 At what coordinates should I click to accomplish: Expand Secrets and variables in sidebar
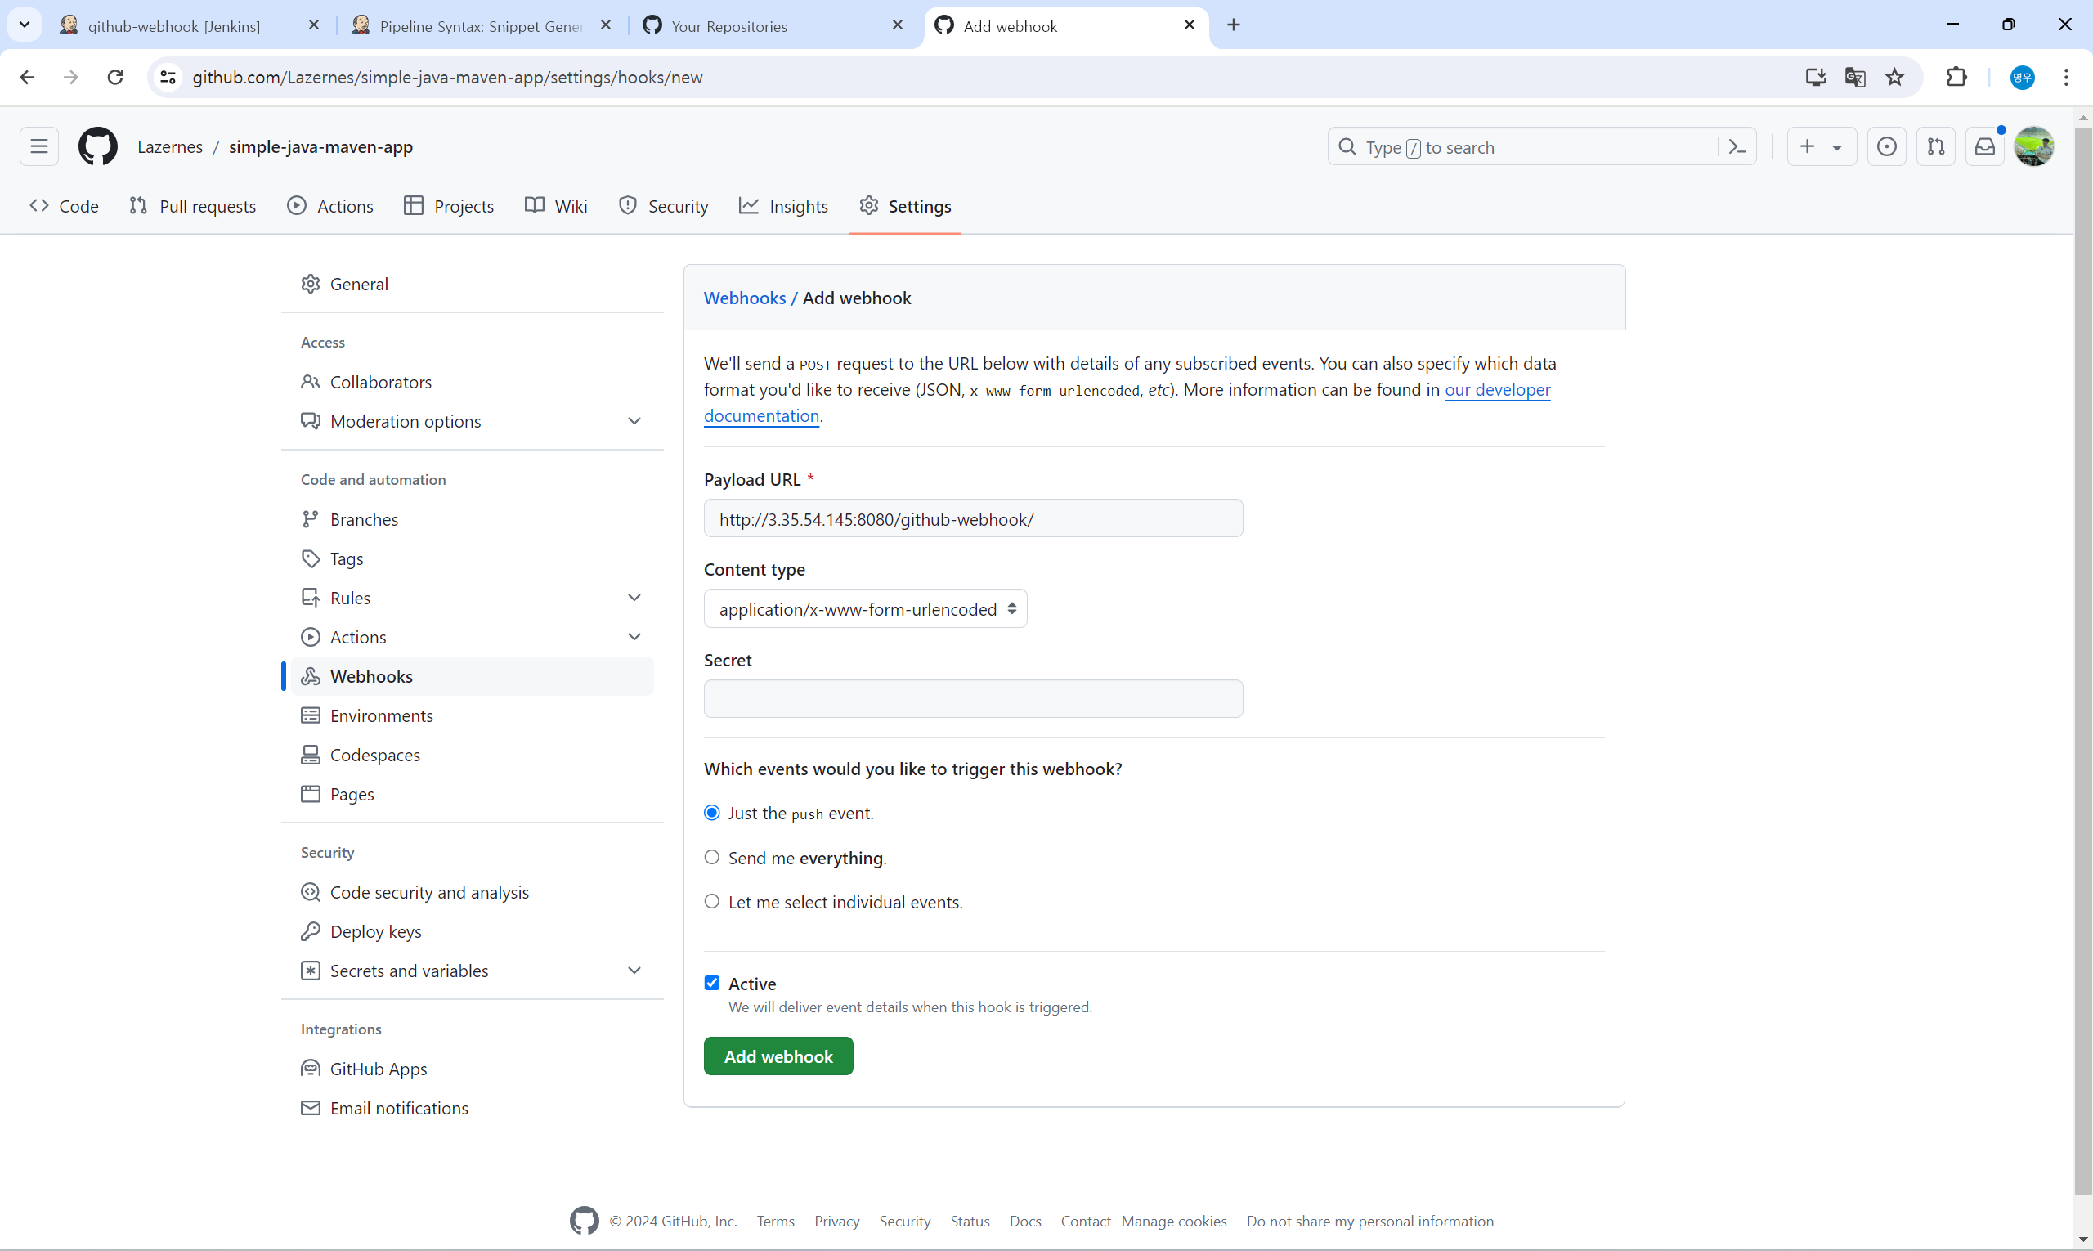tap(634, 971)
